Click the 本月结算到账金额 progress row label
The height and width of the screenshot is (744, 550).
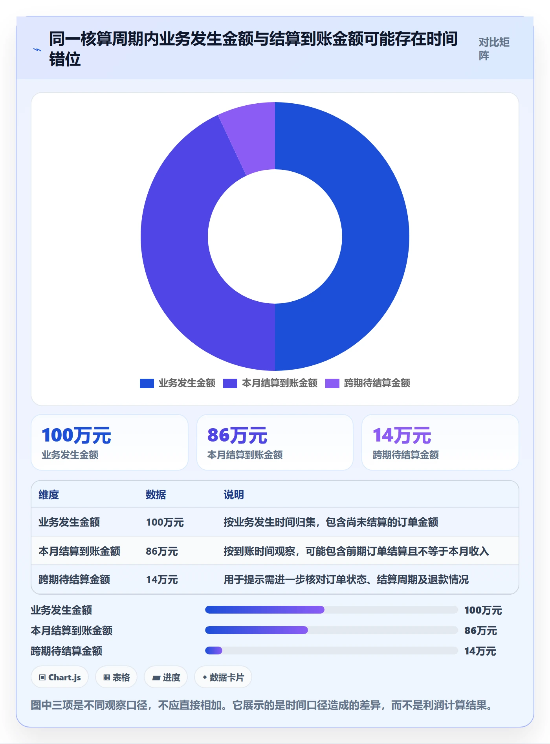click(71, 630)
